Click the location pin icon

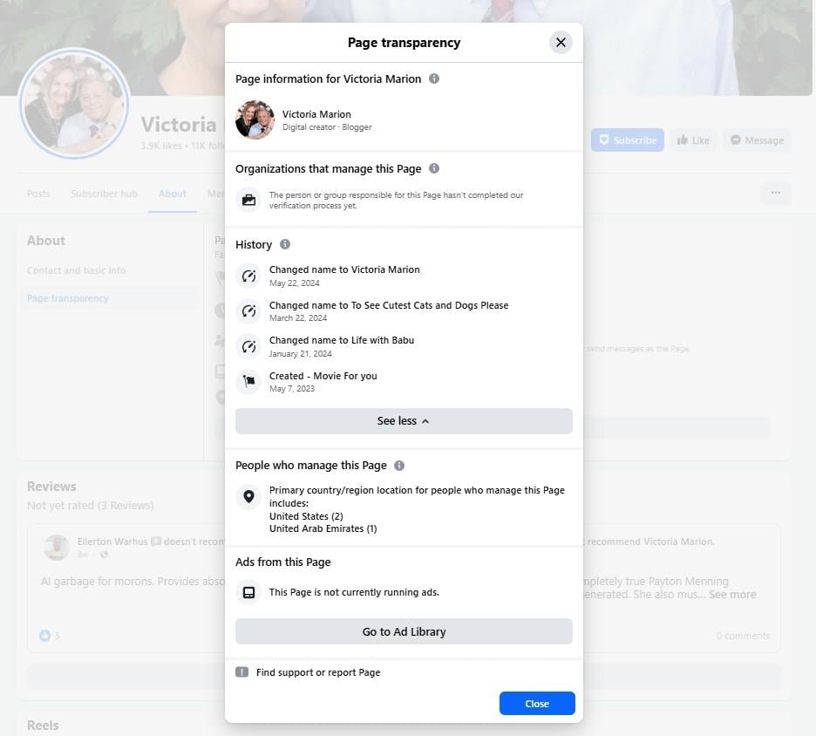point(248,496)
